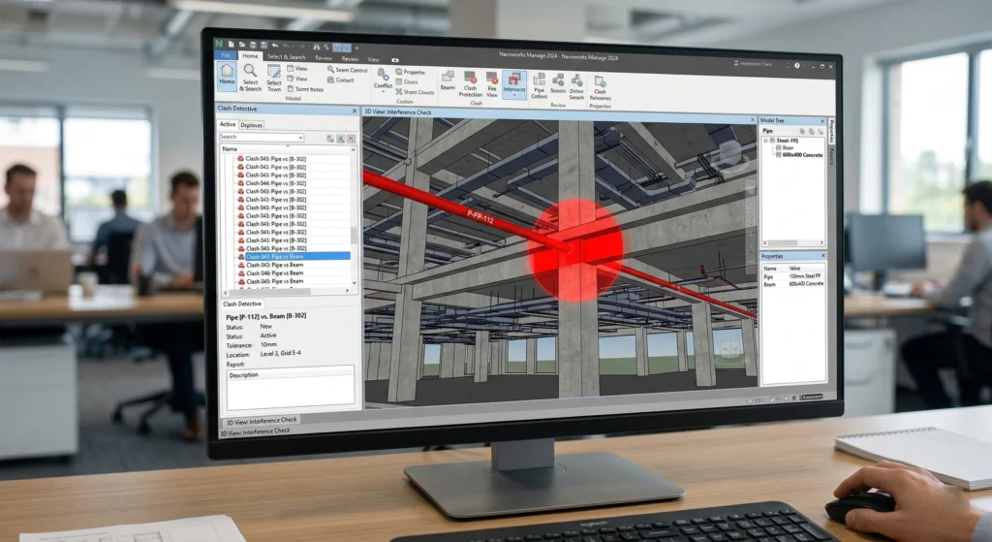Click the Dehee Serach review icon
Viewport: 992px width, 542px height.
coord(576,85)
